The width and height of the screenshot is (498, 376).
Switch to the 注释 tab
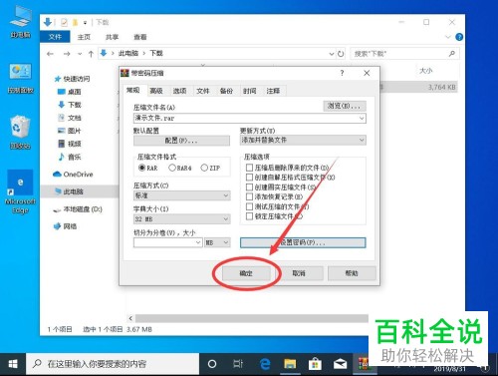click(x=273, y=91)
